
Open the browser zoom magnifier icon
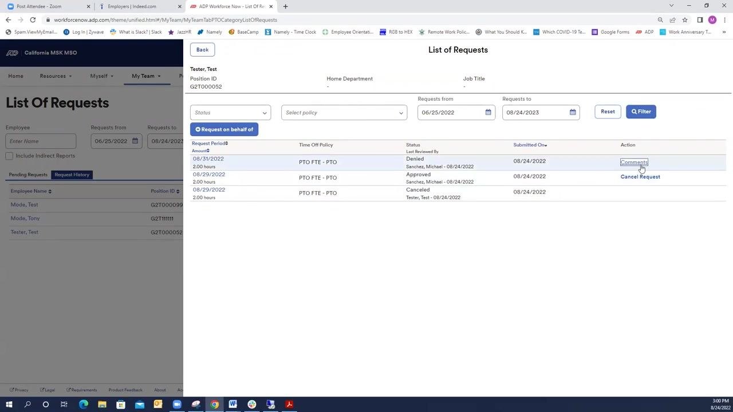coord(660,20)
